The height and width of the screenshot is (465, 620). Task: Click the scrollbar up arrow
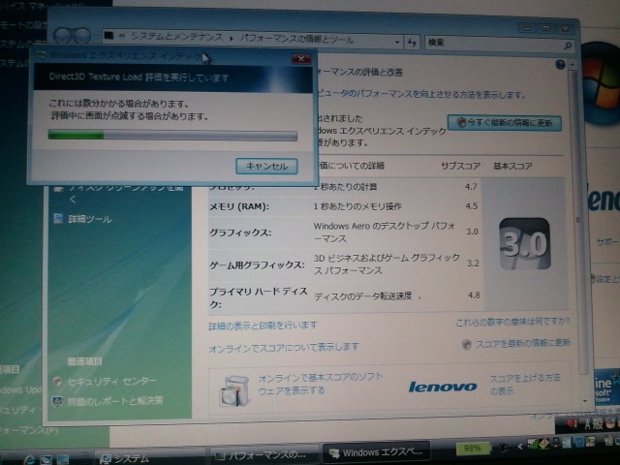(x=573, y=65)
